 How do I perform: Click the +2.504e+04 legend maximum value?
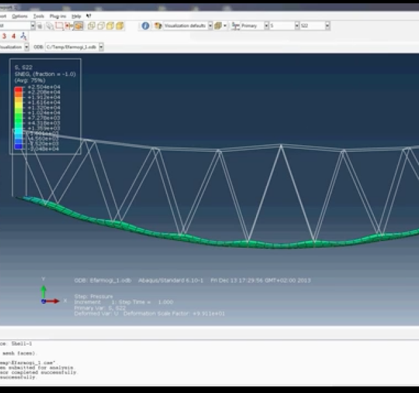point(44,87)
